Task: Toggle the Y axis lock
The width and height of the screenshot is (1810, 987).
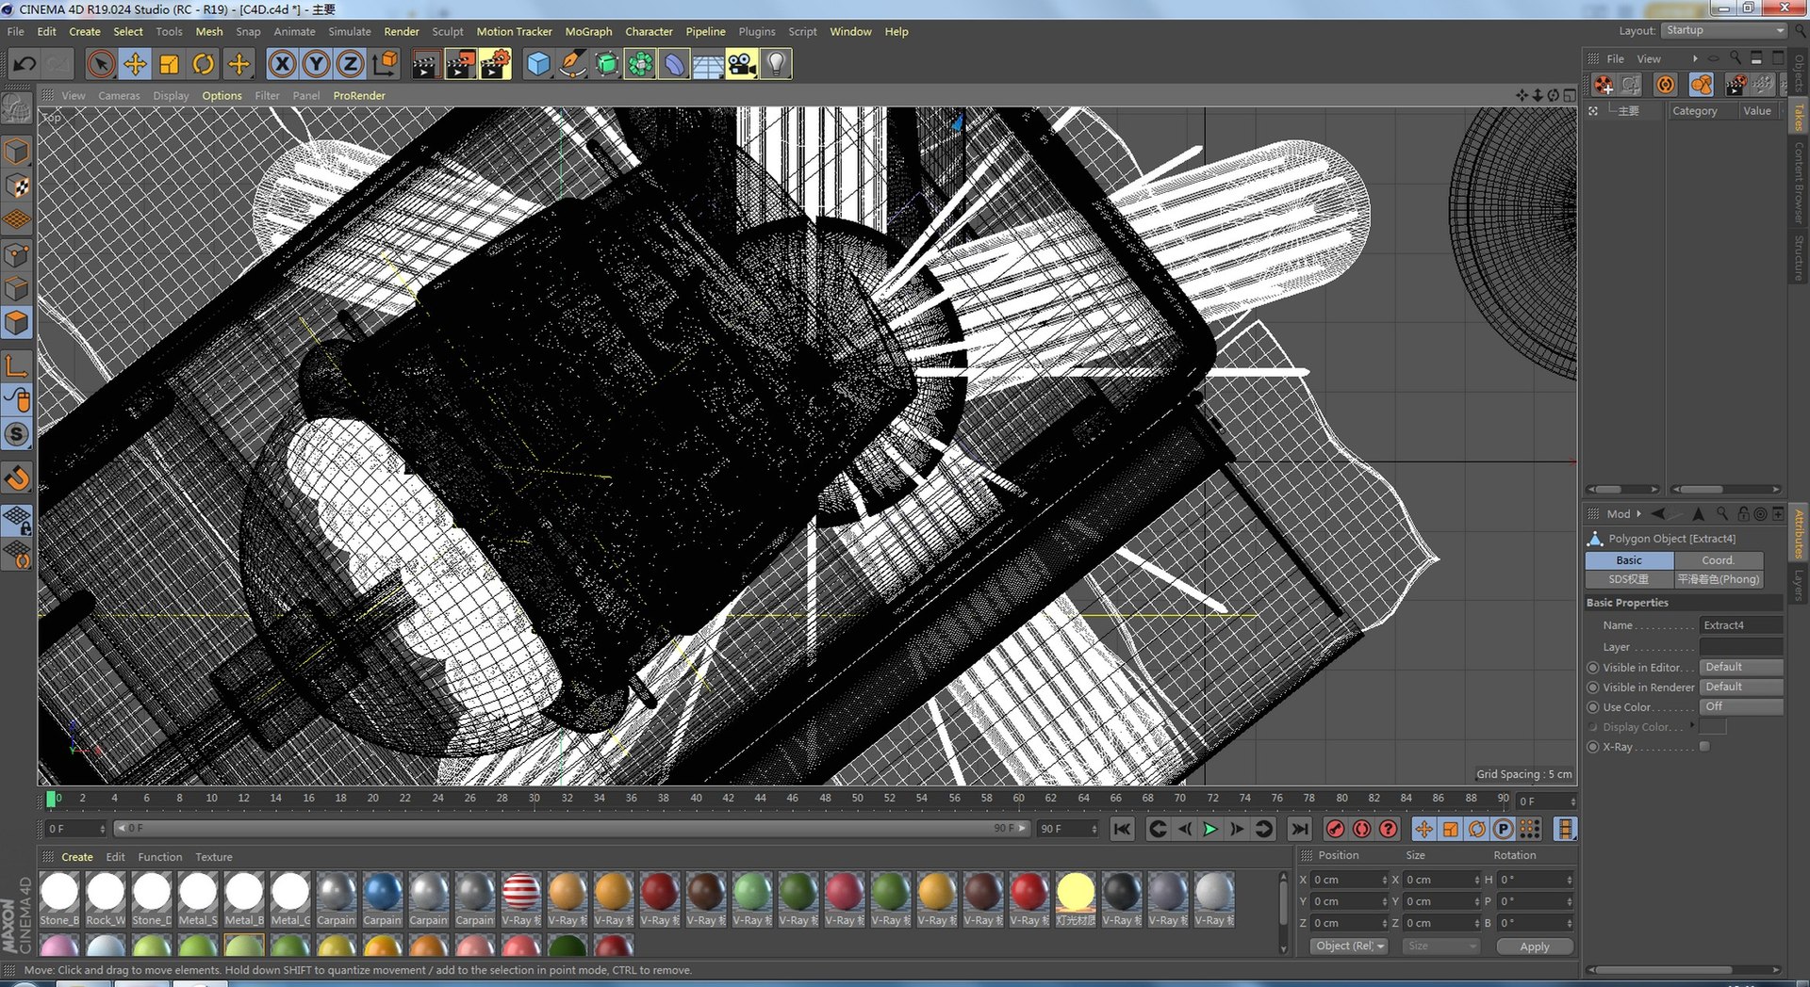Action: coord(316,64)
